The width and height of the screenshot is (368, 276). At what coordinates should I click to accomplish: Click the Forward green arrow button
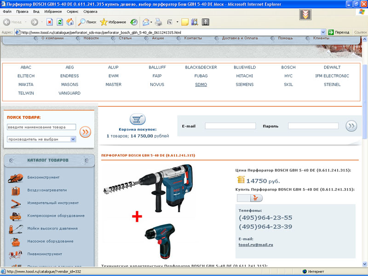click(34, 22)
